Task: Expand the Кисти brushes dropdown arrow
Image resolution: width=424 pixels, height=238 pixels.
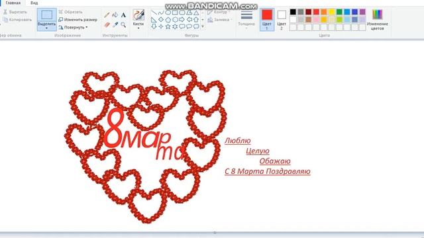Action: pos(138,28)
